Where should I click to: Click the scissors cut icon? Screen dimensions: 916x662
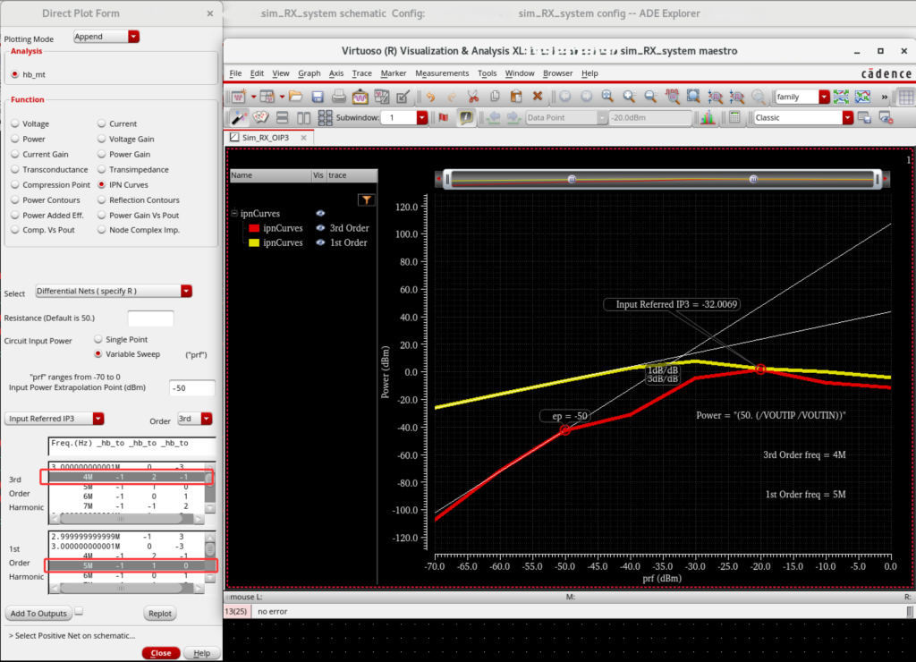click(x=473, y=97)
